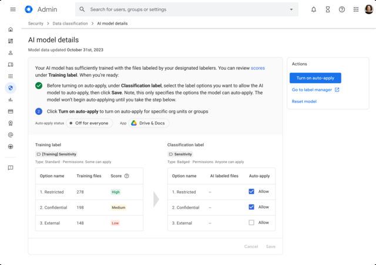Open the Auto-apply status Off for everyone chip

point(89,123)
